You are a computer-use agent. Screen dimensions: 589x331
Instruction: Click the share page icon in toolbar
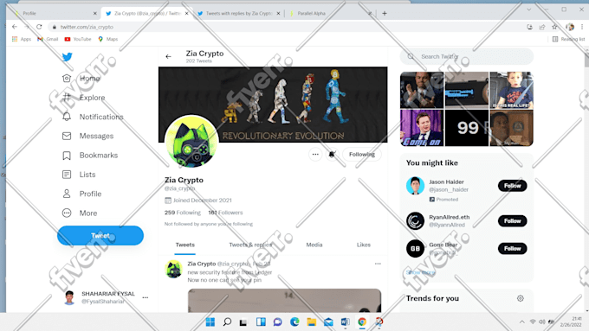click(542, 27)
